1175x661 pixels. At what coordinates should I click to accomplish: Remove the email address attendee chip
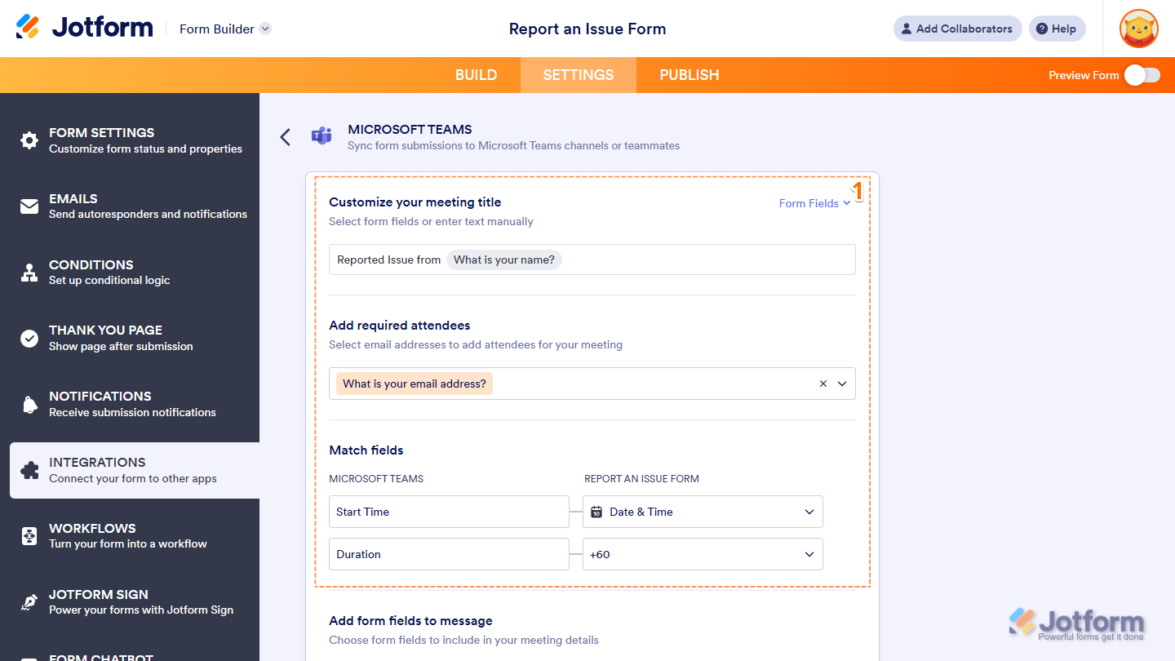(x=822, y=383)
